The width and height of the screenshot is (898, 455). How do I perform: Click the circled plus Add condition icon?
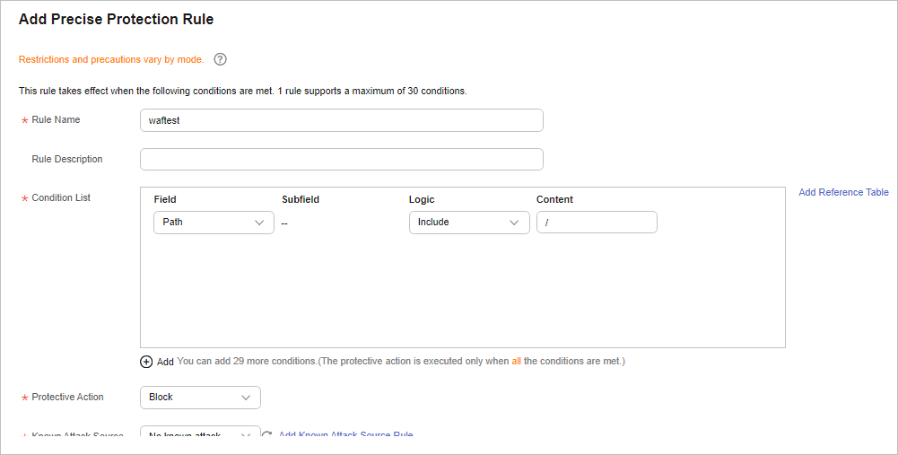pyautogui.click(x=146, y=362)
